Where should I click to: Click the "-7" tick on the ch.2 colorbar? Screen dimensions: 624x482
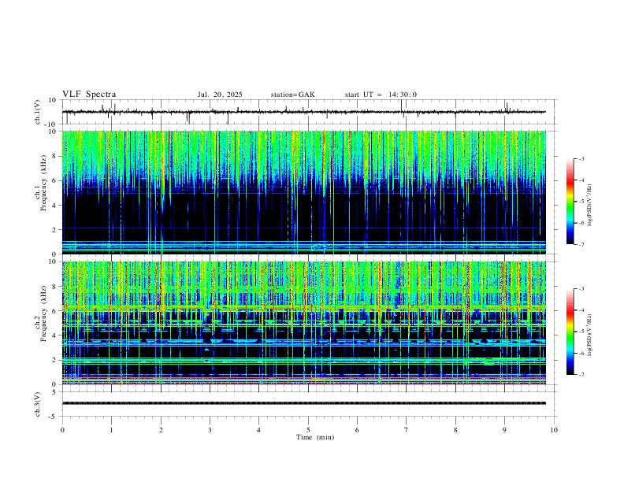581,375
